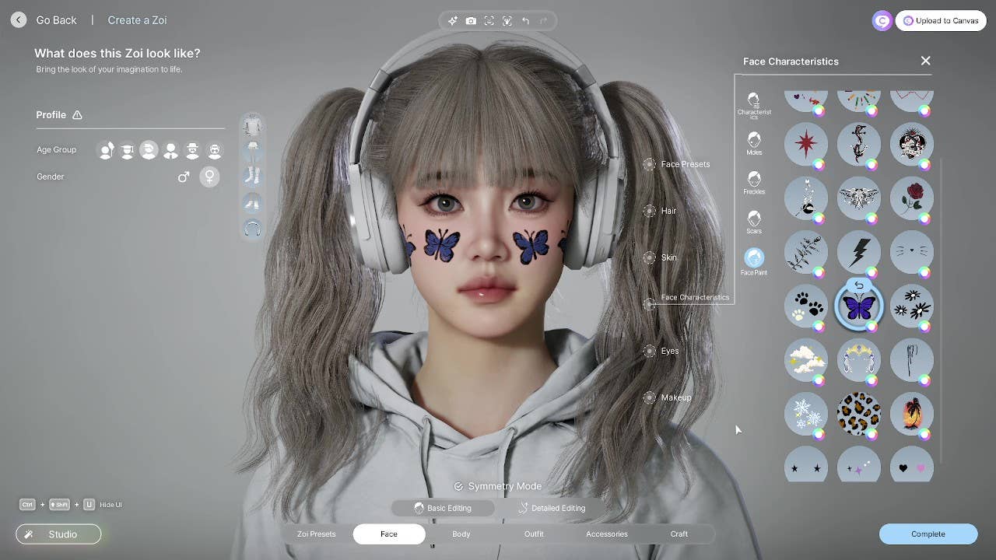Viewport: 996px width, 560px height.
Task: Toggle the hoodie top clothing item
Action: click(252, 125)
